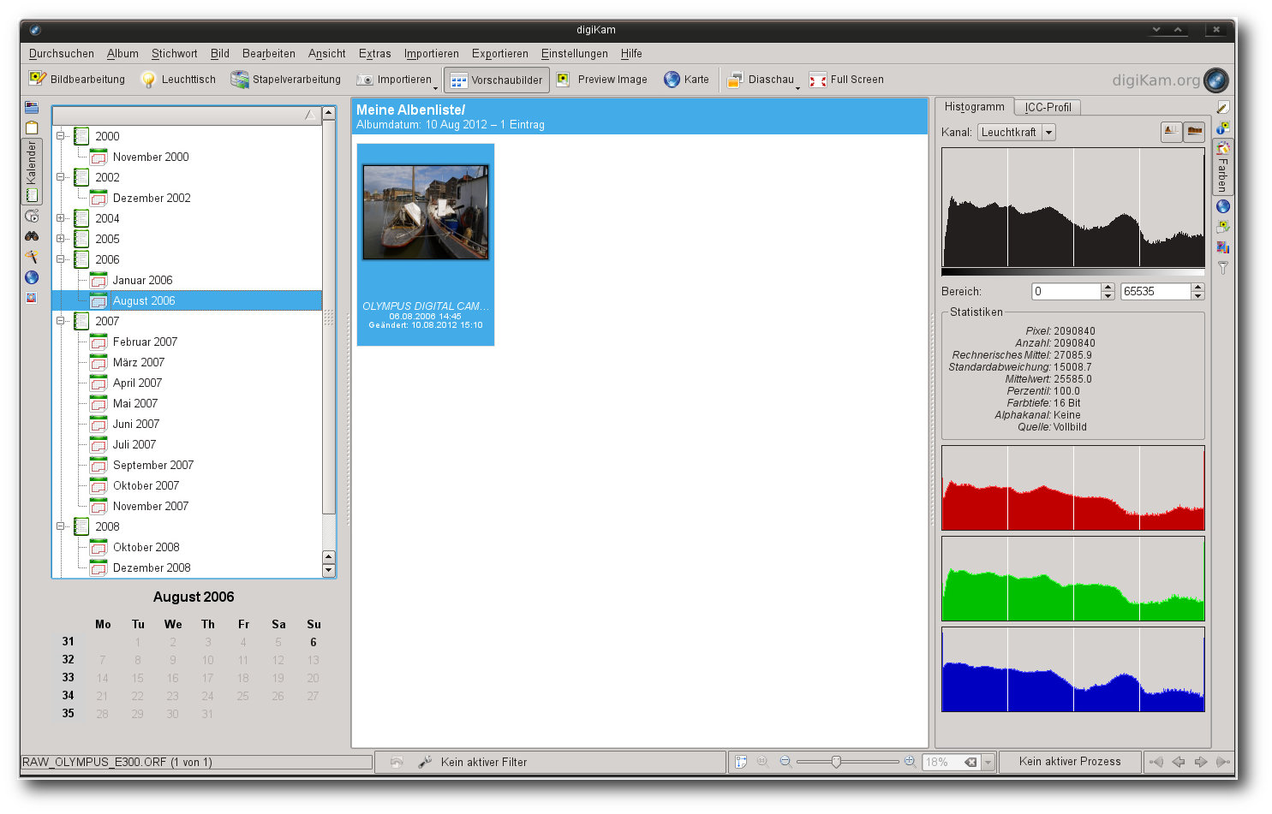This screenshot has width=1272, height=814.
Task: Click the zoom-out magnifier in status bar
Action: point(785,762)
